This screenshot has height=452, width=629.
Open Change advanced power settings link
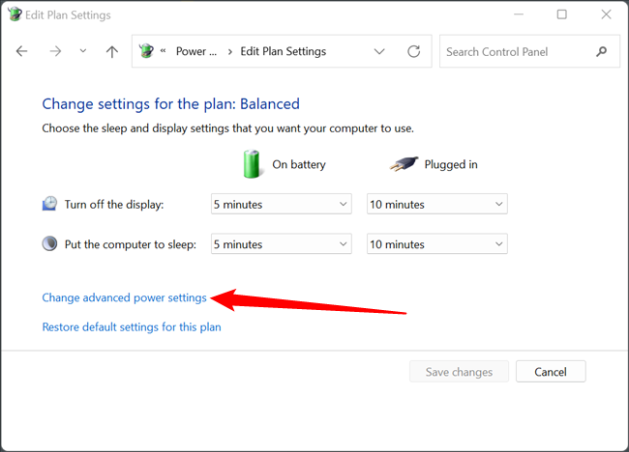click(x=124, y=297)
